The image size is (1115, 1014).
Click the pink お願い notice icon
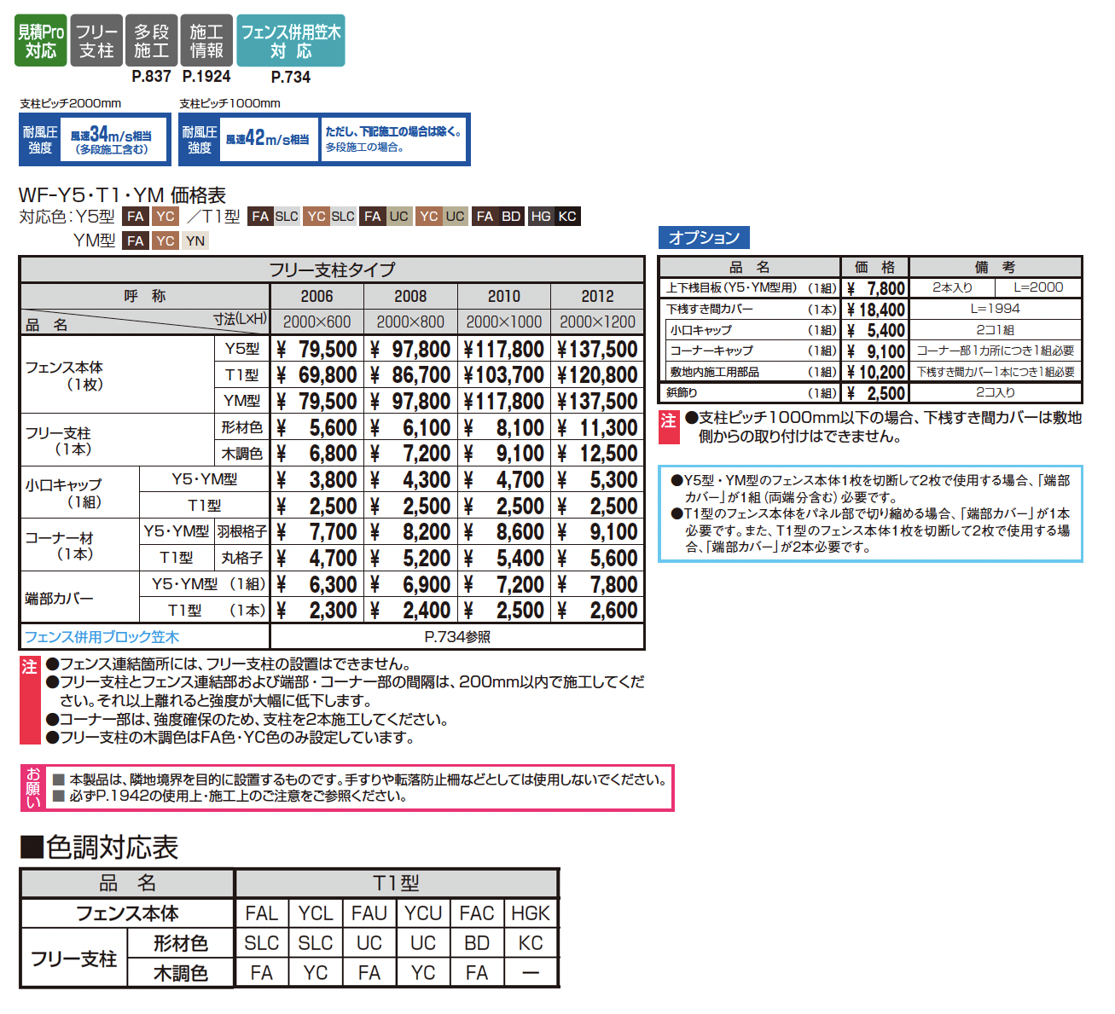pyautogui.click(x=33, y=787)
